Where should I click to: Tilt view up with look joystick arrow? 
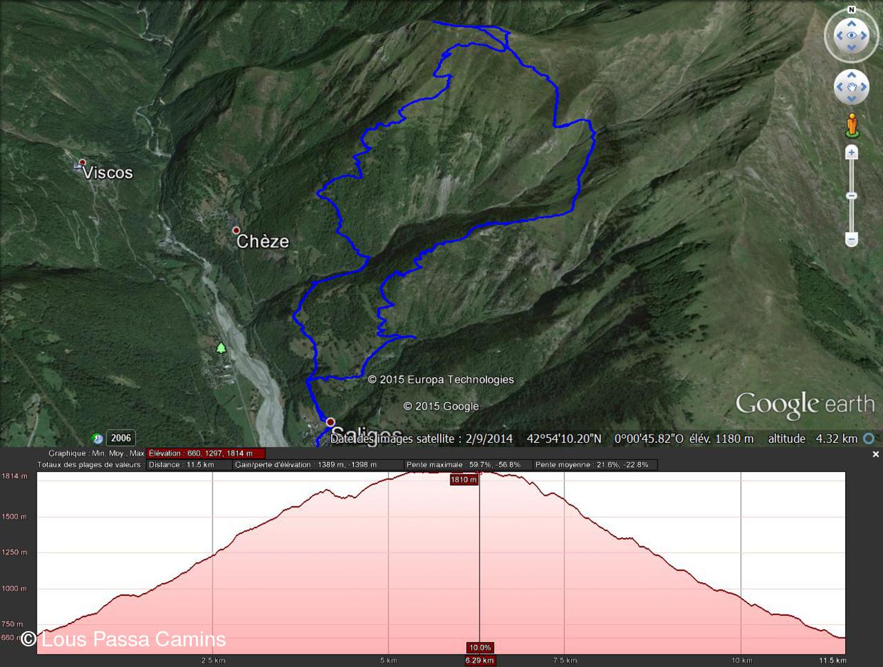(x=851, y=23)
